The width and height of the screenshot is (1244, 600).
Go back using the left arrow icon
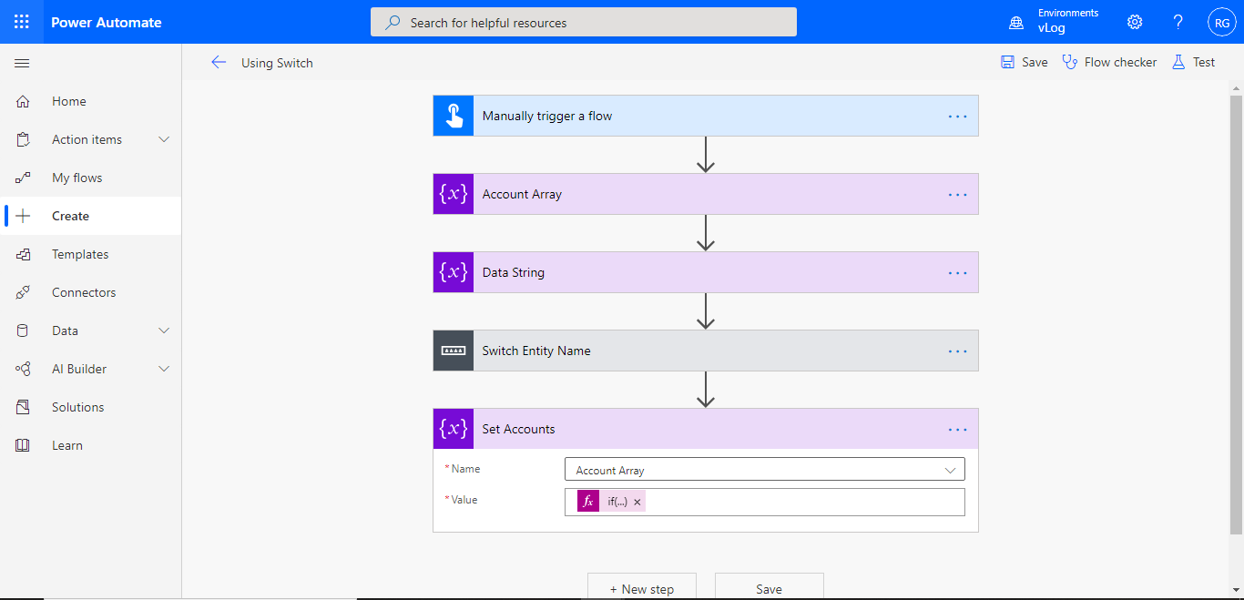coord(219,62)
